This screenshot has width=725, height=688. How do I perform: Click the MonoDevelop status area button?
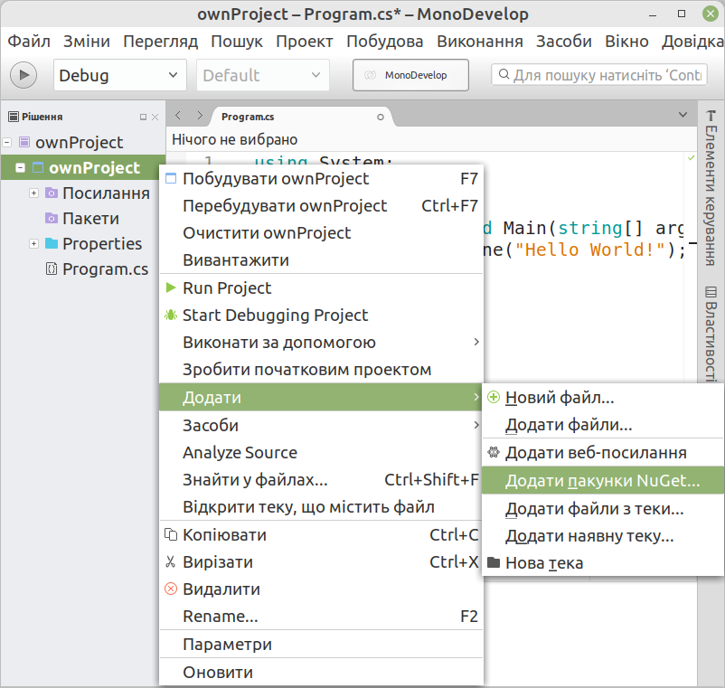(x=410, y=75)
